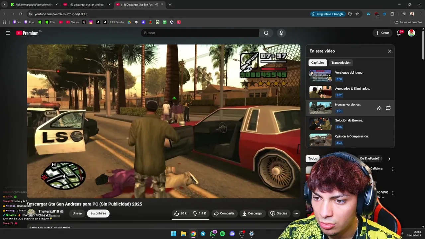Share the 'Nuevas versiones.' chapter
The width and height of the screenshot is (425, 239).
[379, 108]
